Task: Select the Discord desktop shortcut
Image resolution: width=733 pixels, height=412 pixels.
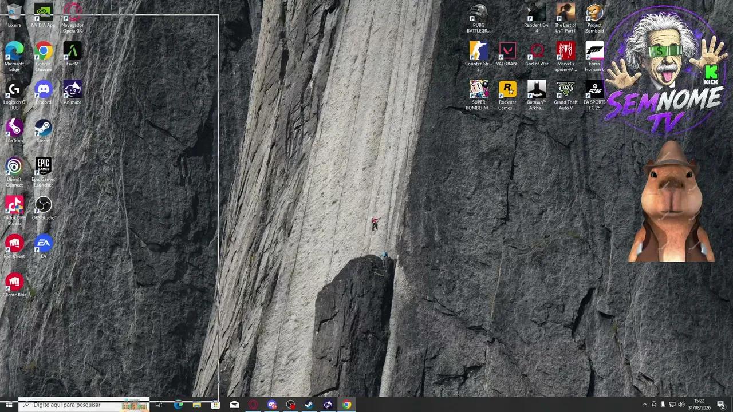Action: [x=44, y=93]
